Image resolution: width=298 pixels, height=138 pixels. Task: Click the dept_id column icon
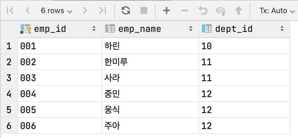[207, 29]
